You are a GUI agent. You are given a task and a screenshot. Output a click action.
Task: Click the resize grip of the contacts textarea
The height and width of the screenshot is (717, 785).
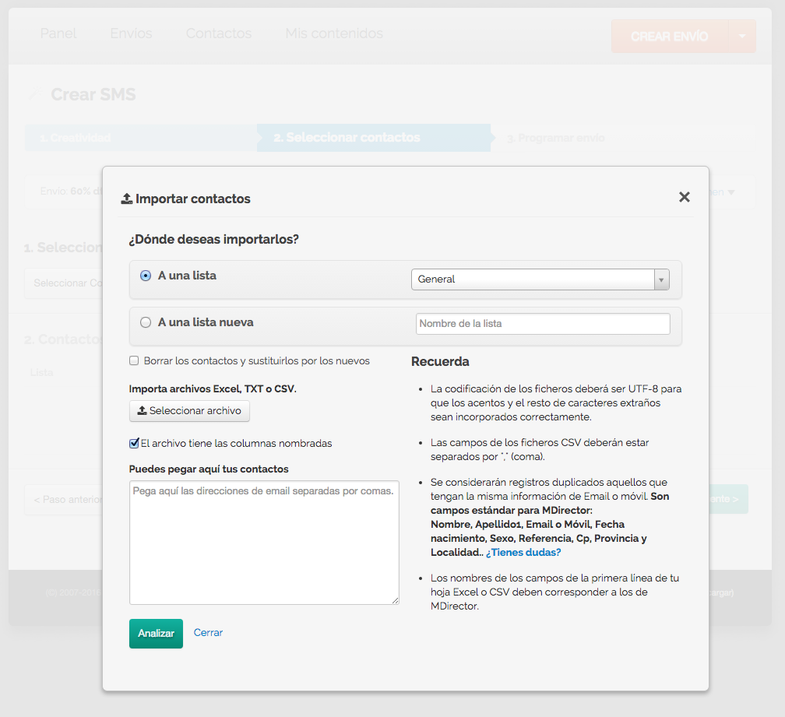pos(396,601)
